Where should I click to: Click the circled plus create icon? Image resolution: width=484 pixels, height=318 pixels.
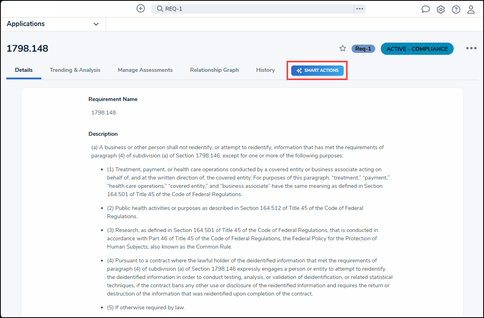point(141,8)
